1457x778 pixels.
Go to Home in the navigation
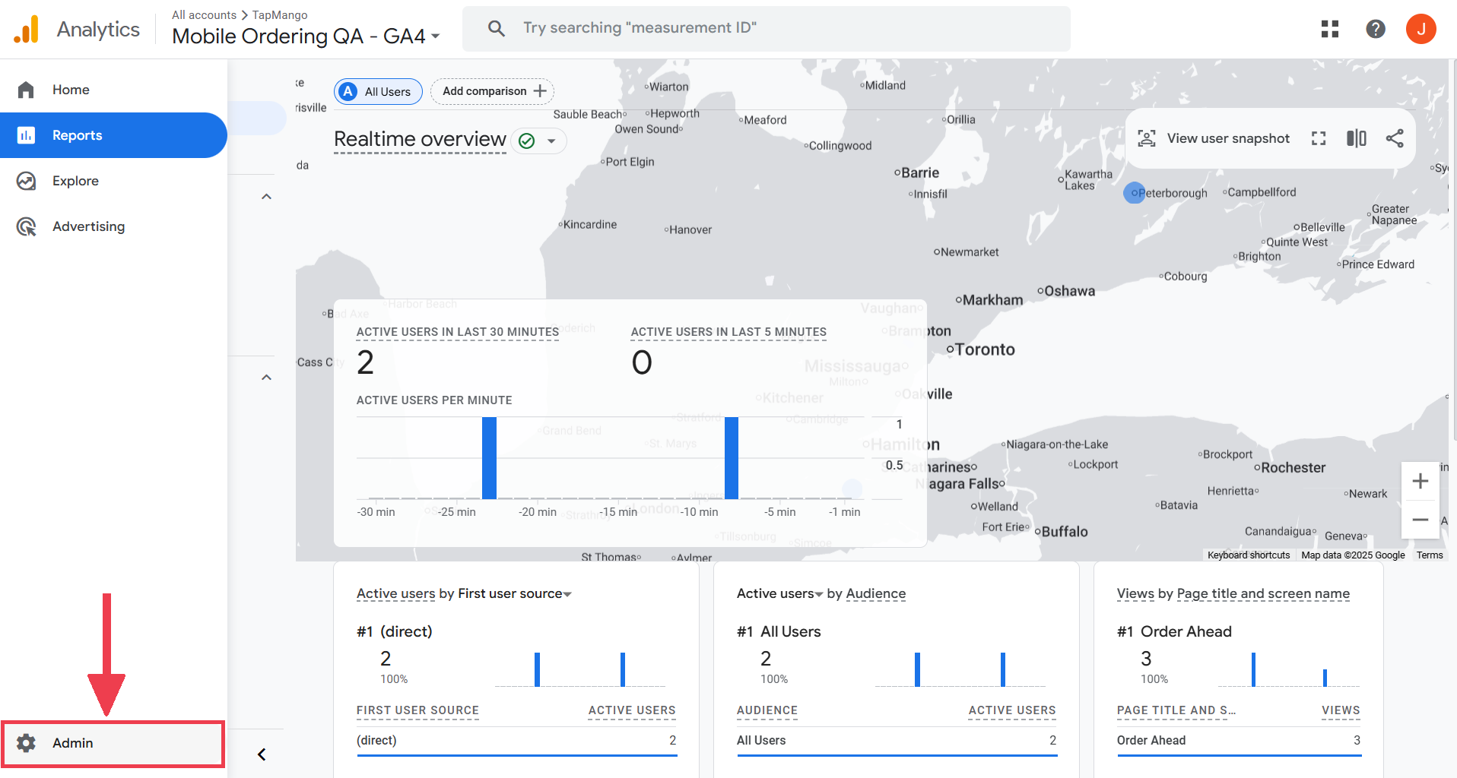point(70,89)
